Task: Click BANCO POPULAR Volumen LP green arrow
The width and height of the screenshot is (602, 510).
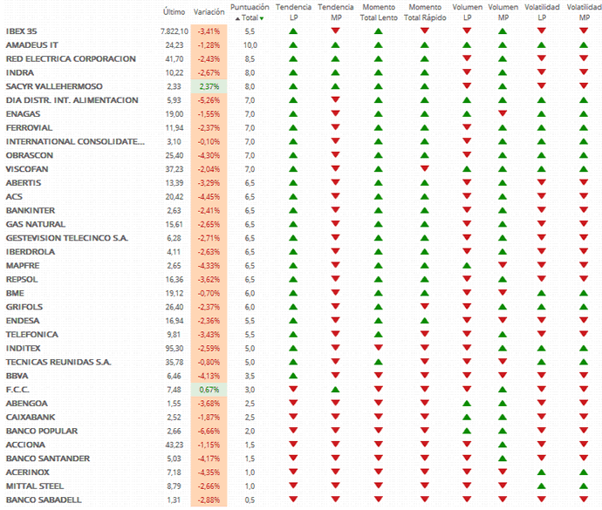Action: 467,432
